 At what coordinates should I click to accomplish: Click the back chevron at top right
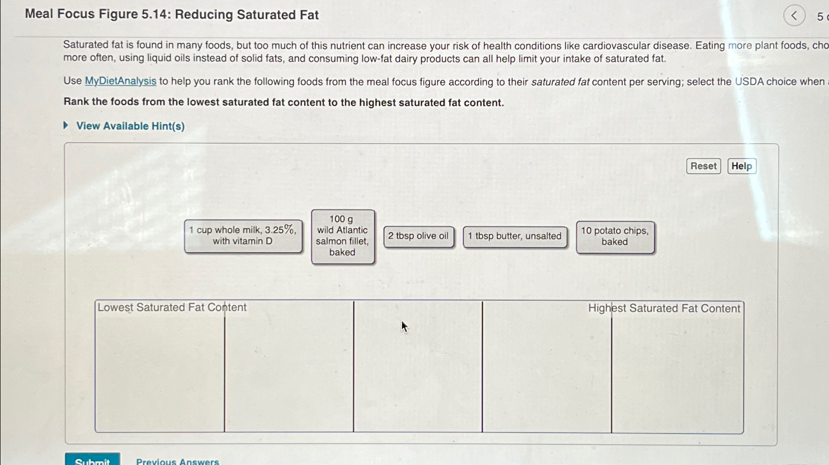click(x=794, y=16)
